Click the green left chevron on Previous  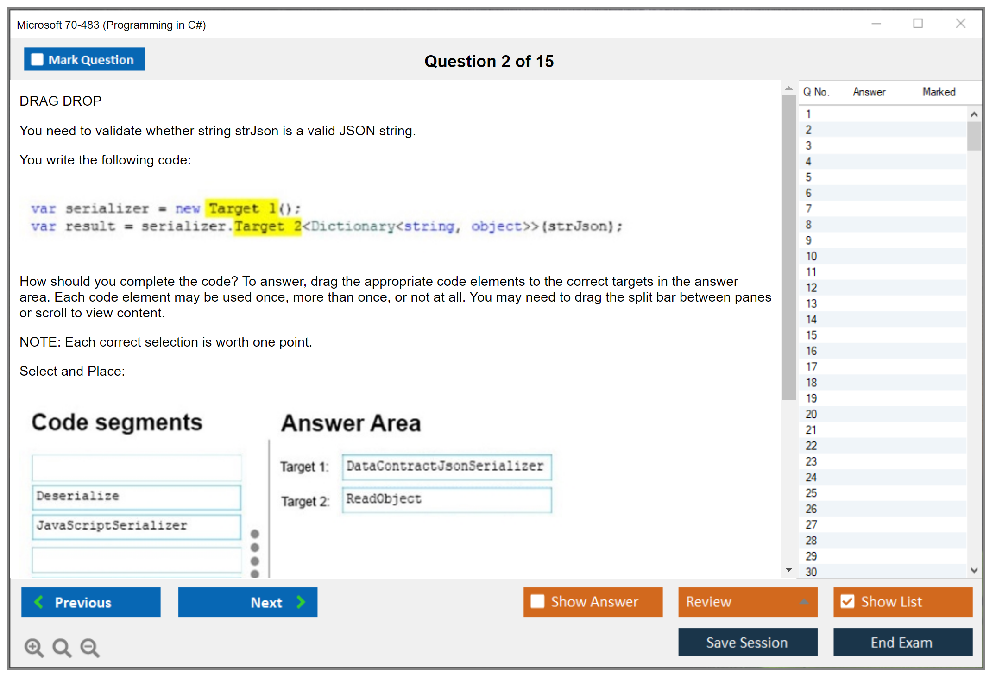pyautogui.click(x=39, y=602)
